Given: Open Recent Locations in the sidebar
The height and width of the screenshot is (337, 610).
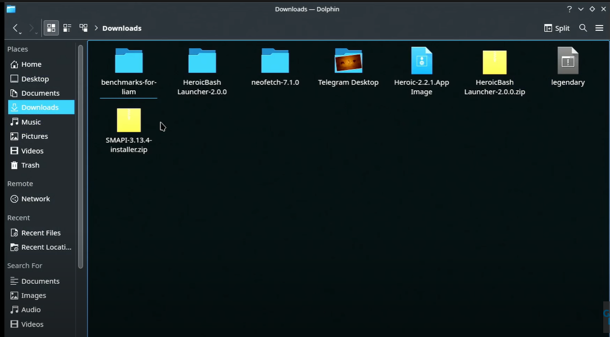Looking at the screenshot, I should pyautogui.click(x=41, y=247).
